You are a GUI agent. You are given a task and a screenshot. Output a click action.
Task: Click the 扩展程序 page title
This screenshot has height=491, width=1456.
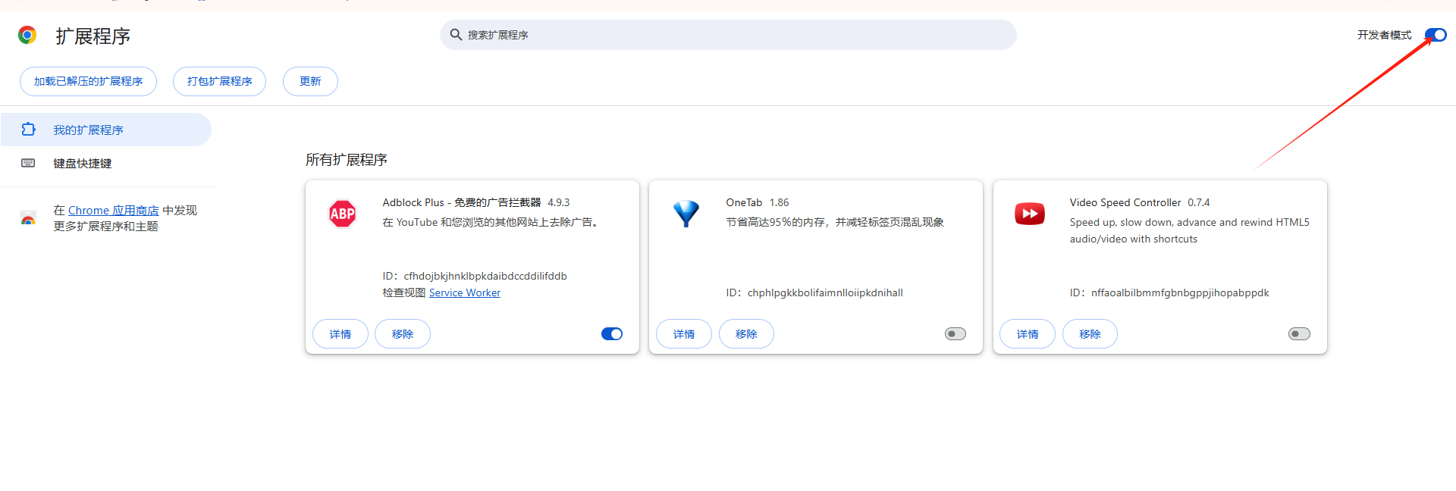click(x=93, y=36)
